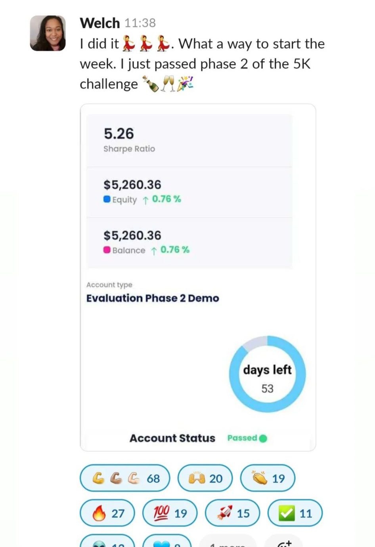Click the 100 points reaction
This screenshot has width=375, height=547.
click(x=170, y=513)
